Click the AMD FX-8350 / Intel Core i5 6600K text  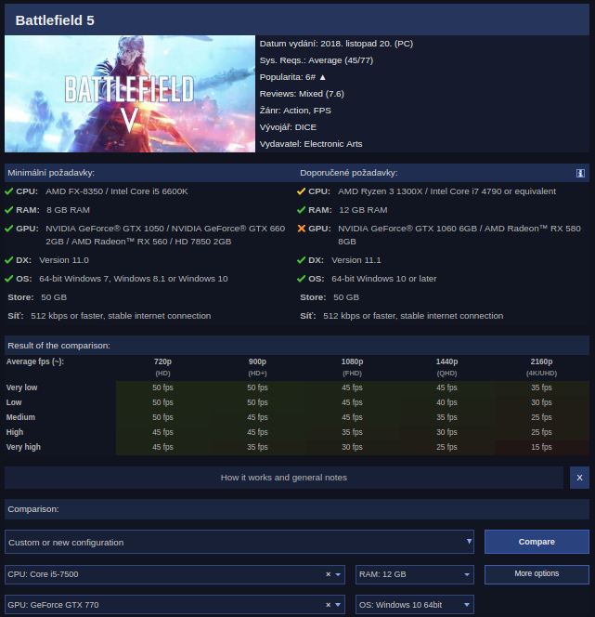(117, 191)
